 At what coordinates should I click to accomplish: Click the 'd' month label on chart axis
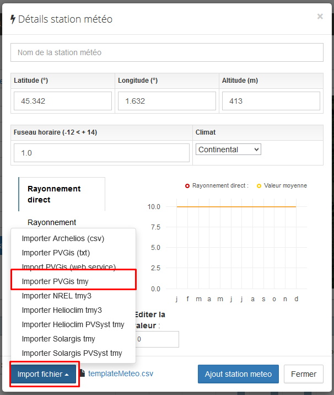click(x=296, y=299)
